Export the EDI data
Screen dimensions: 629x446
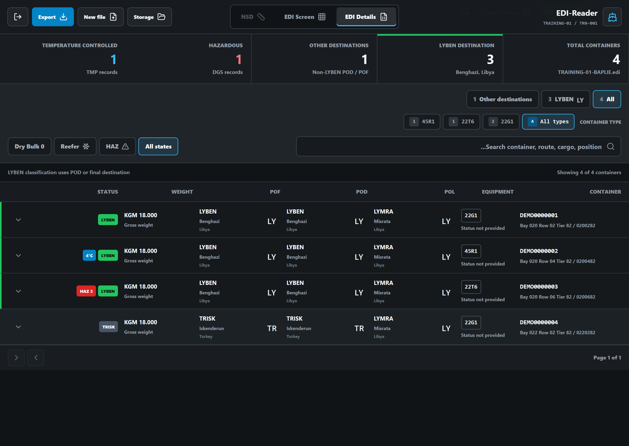coord(53,17)
